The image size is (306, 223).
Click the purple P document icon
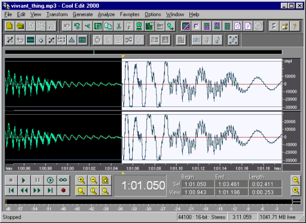point(248,26)
